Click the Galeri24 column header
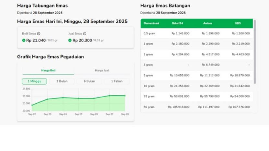The image size is (269, 151). click(177, 23)
